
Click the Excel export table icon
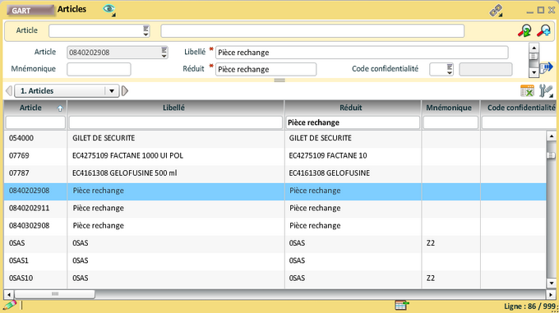[527, 91]
